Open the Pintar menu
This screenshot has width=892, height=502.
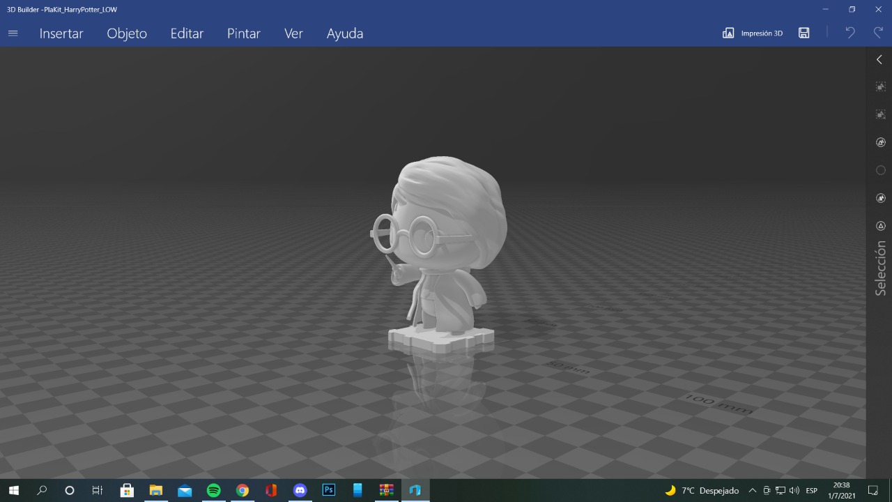(244, 33)
